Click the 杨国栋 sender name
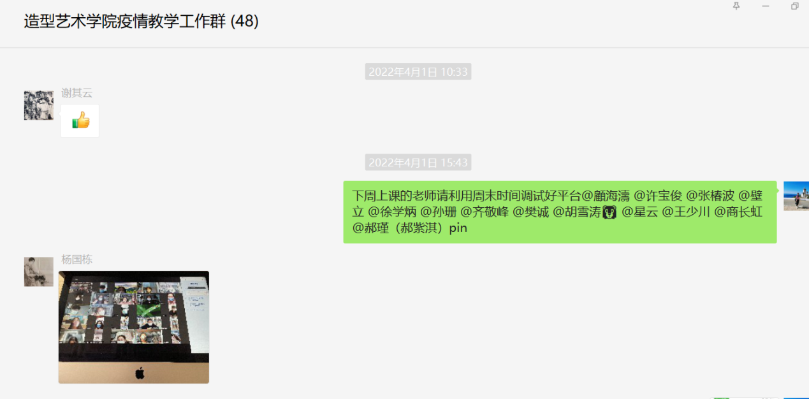The height and width of the screenshot is (399, 809). [x=77, y=259]
